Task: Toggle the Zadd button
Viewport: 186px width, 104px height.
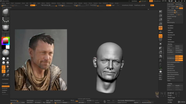Action: [x=108, y=5]
